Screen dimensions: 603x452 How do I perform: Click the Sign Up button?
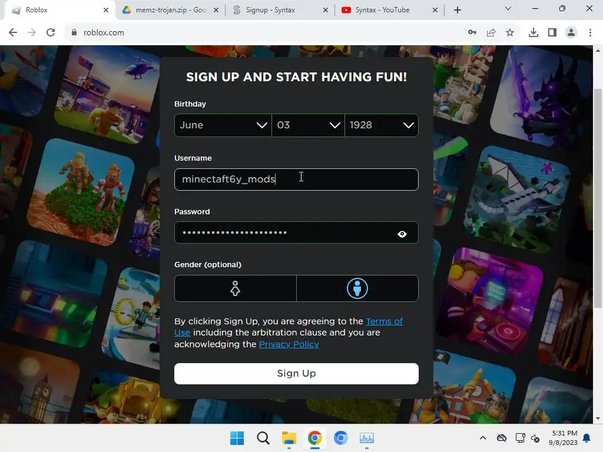tap(296, 374)
